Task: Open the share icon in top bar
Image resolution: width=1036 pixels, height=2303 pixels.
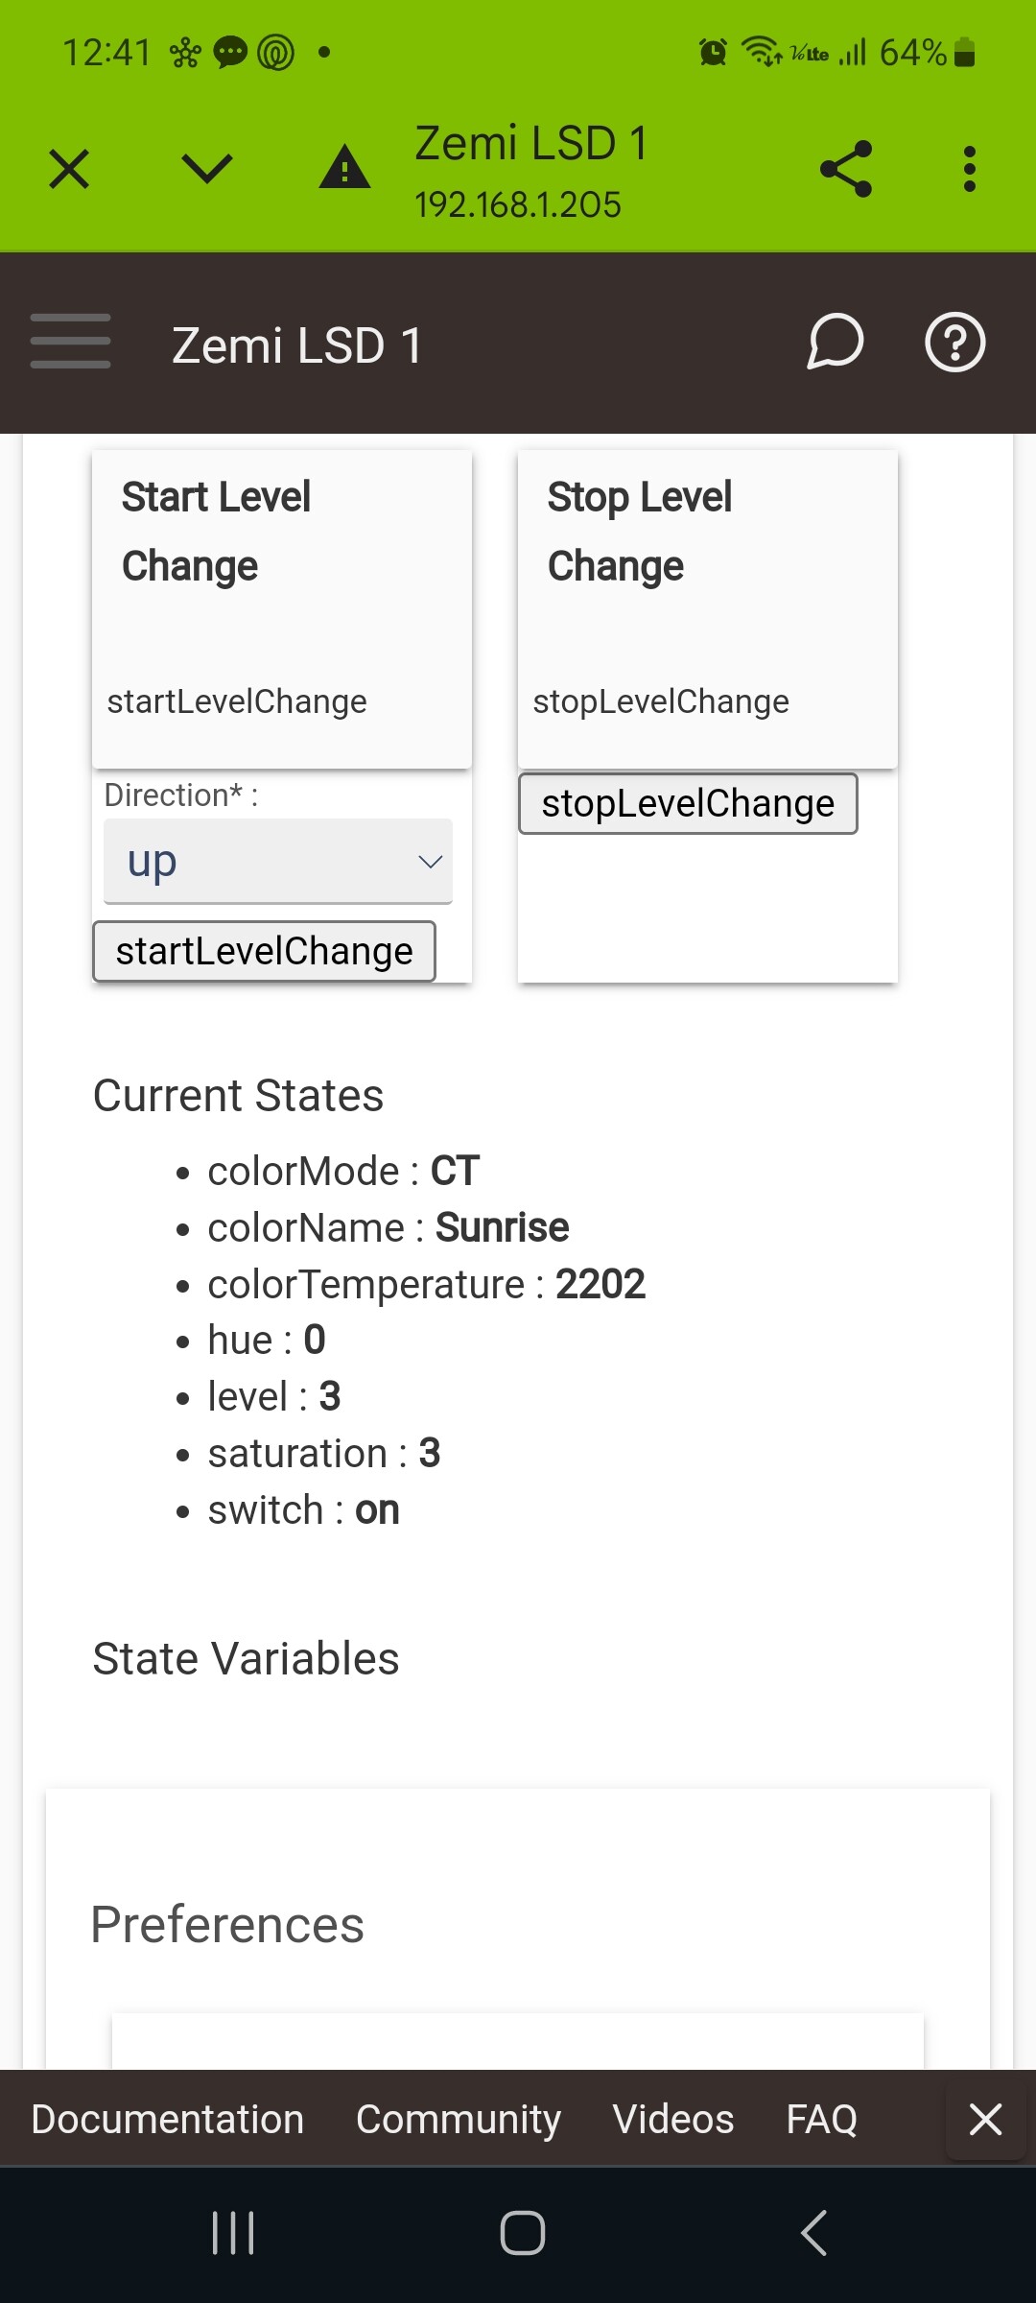Action: click(x=846, y=169)
